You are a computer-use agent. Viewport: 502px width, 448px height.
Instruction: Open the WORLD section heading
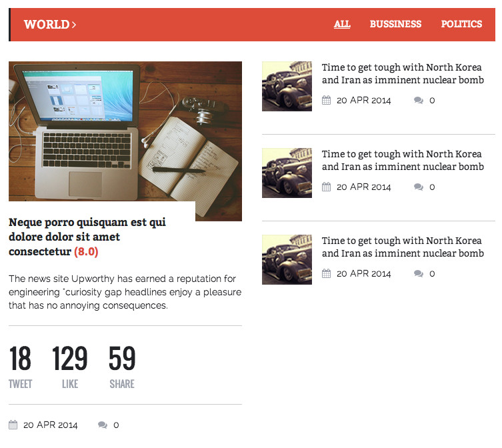[47, 25]
